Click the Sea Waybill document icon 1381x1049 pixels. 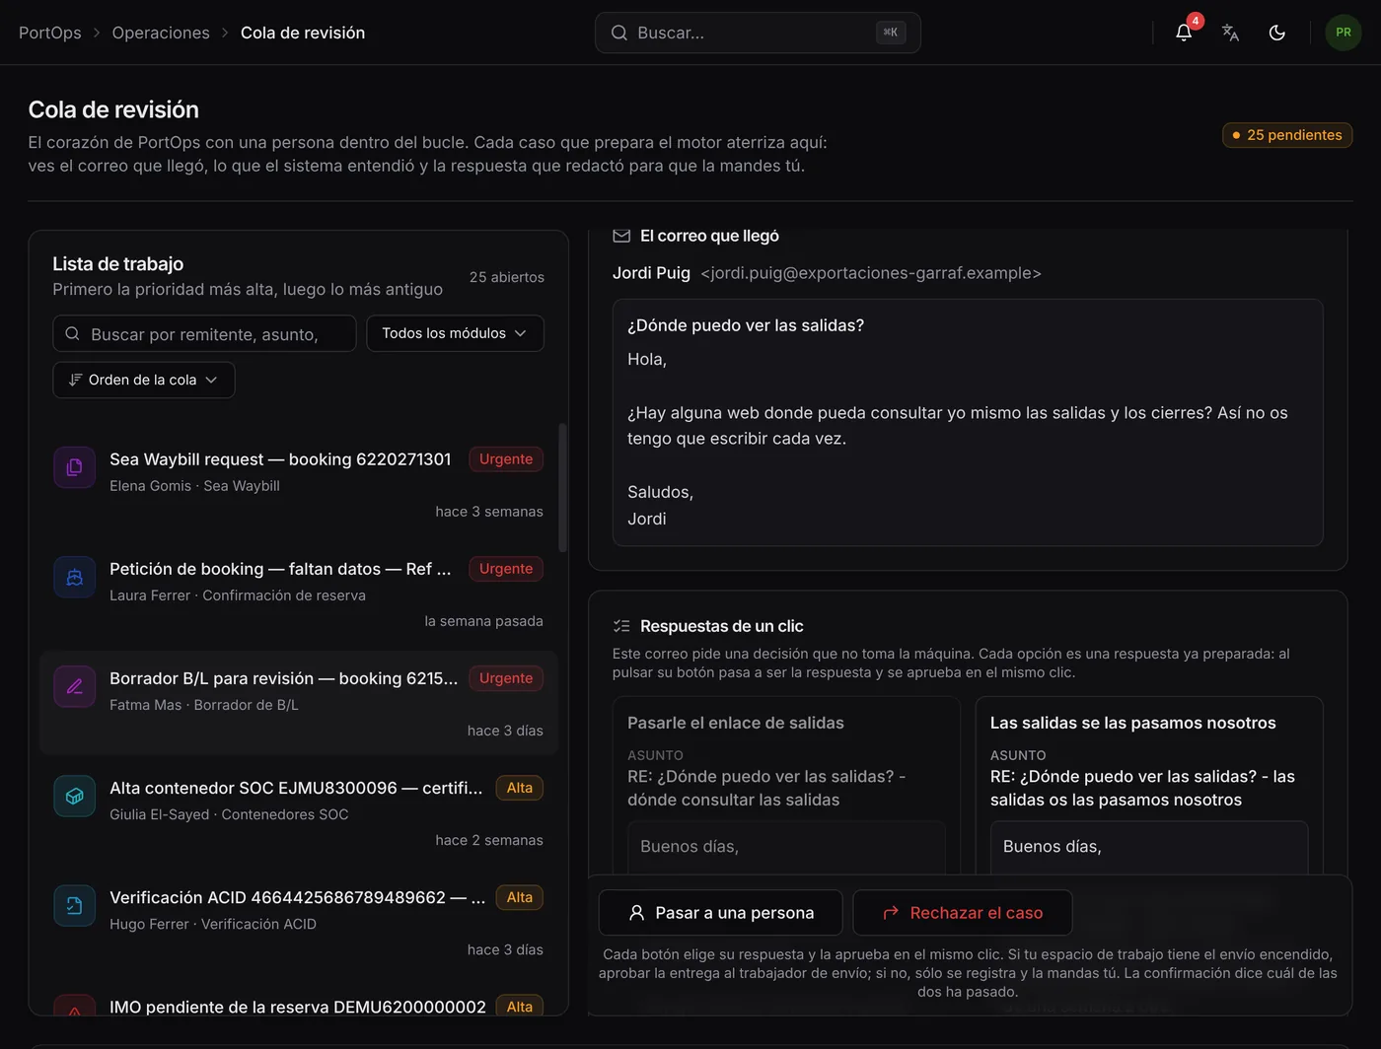point(74,467)
